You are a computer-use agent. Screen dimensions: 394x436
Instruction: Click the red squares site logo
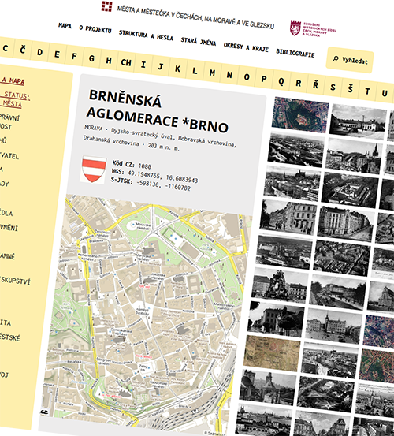(x=106, y=6)
